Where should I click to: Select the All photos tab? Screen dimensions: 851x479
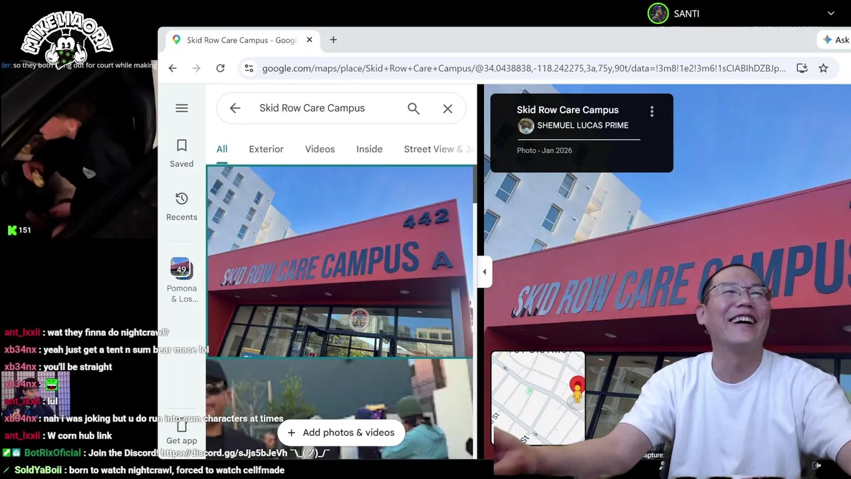tap(221, 149)
